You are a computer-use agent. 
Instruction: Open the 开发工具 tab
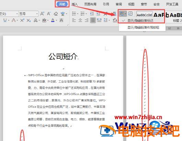click(172, 4)
